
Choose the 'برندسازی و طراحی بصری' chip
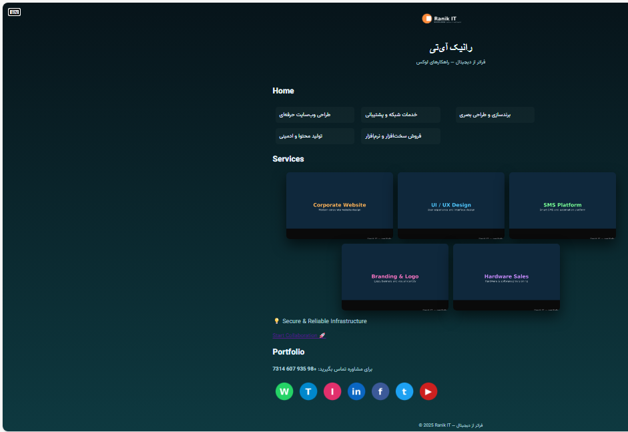[x=495, y=115]
